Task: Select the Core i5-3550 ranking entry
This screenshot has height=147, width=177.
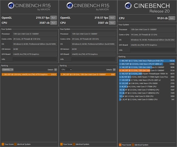Action: click(x=147, y=96)
